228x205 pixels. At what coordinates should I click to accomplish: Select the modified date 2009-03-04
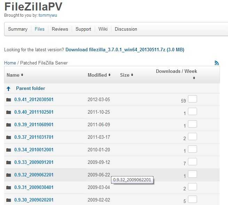click(99, 187)
